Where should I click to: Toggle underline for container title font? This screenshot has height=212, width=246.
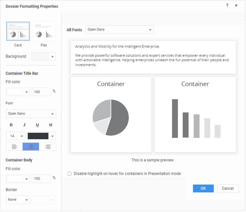coord(37,125)
